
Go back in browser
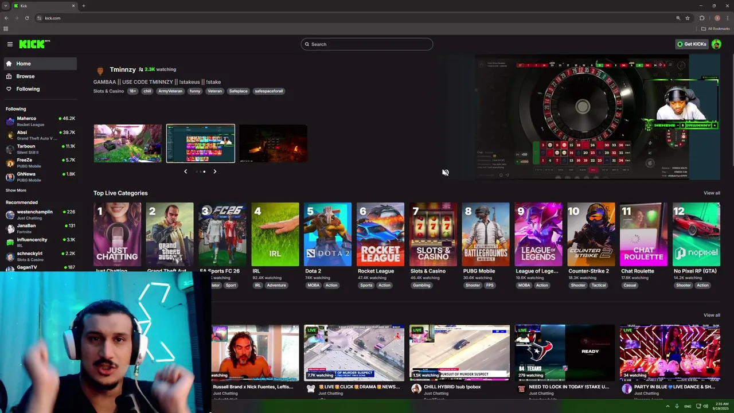(x=6, y=18)
